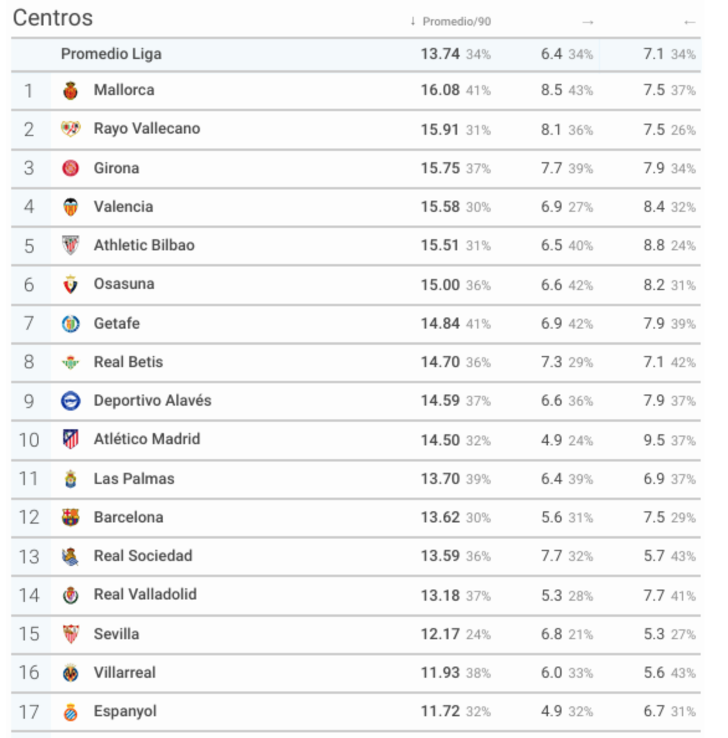Image resolution: width=728 pixels, height=738 pixels.
Task: Click the Rayo Vallecano crest icon
Action: click(71, 129)
